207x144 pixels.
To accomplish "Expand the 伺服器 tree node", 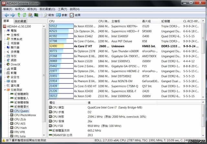I will (5, 43).
